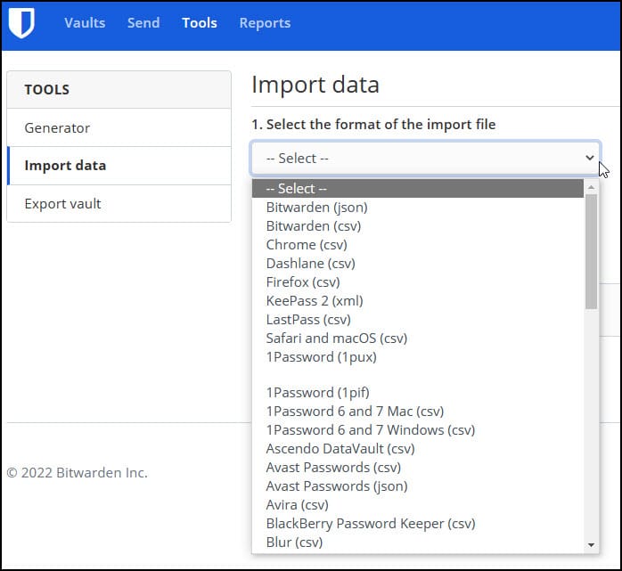Select 1Password (1pux) option
622x571 pixels.
(418, 357)
